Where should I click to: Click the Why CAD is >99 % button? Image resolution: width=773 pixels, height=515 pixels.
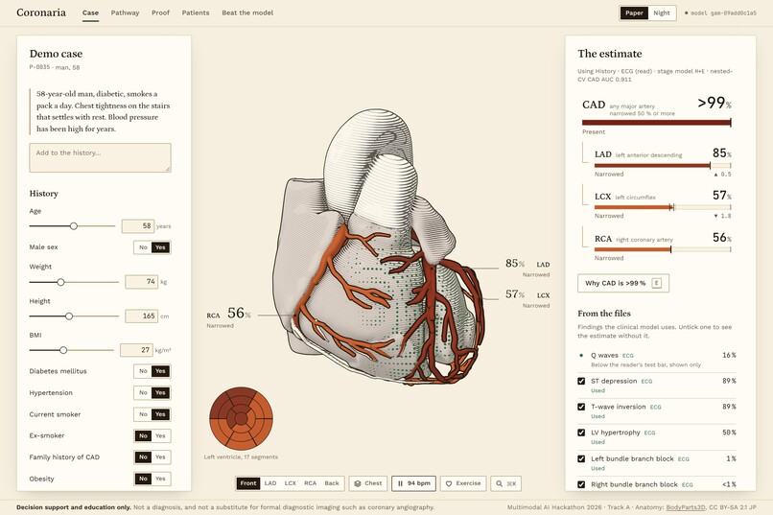(x=623, y=283)
